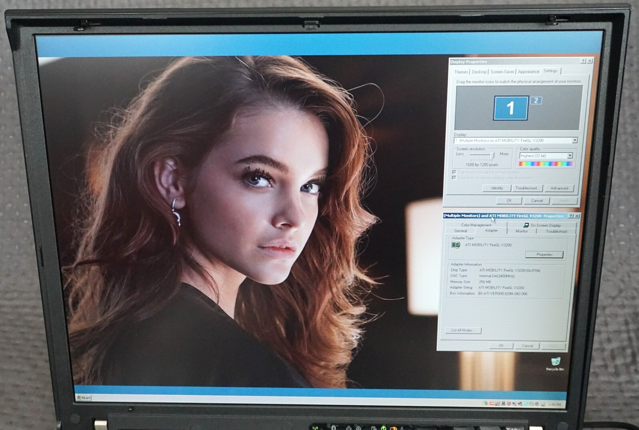The height and width of the screenshot is (430, 639).
Task: Toggle 'Use this device as the primary monitor'
Action: tap(454, 172)
